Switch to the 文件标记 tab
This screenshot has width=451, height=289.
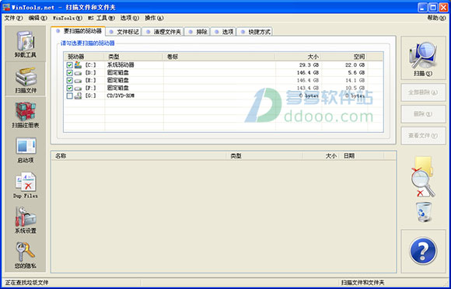(124, 32)
